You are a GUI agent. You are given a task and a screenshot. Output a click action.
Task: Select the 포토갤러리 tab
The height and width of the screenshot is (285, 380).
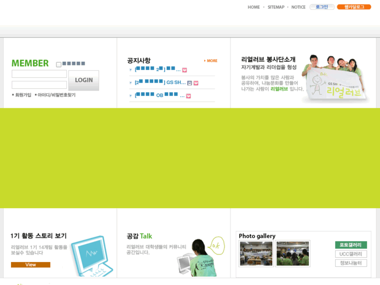point(351,245)
